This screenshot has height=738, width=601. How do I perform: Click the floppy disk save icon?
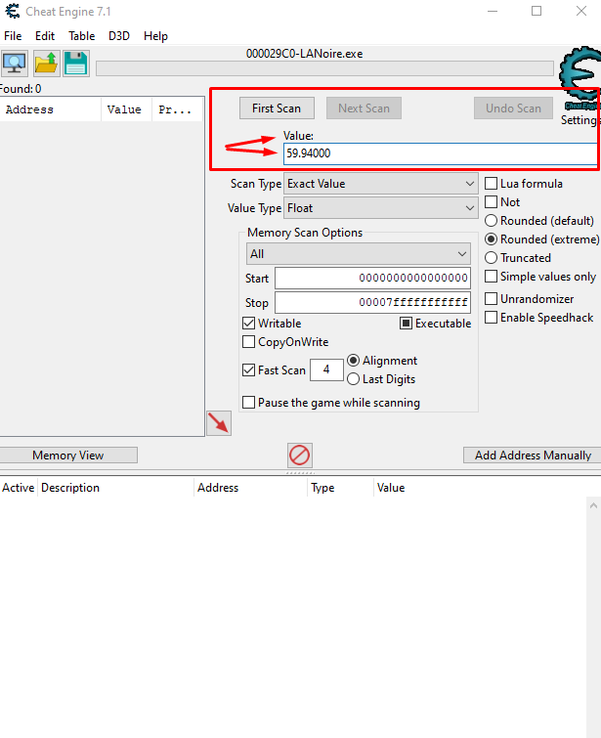tap(76, 64)
